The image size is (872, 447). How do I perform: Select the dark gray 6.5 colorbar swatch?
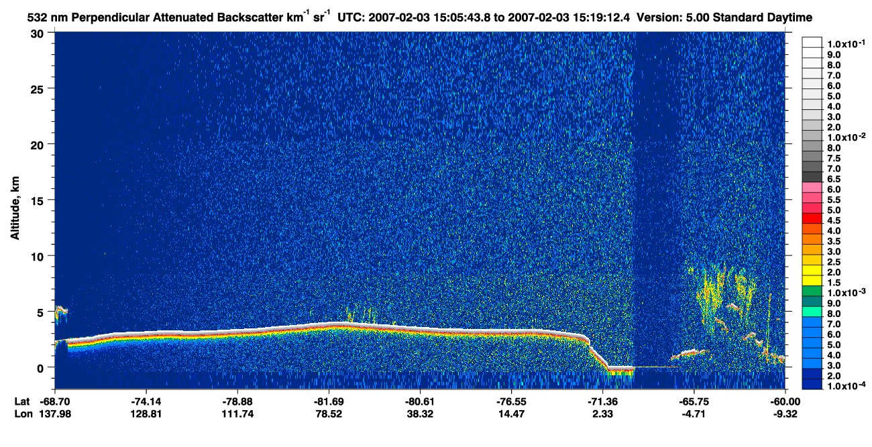tap(812, 178)
